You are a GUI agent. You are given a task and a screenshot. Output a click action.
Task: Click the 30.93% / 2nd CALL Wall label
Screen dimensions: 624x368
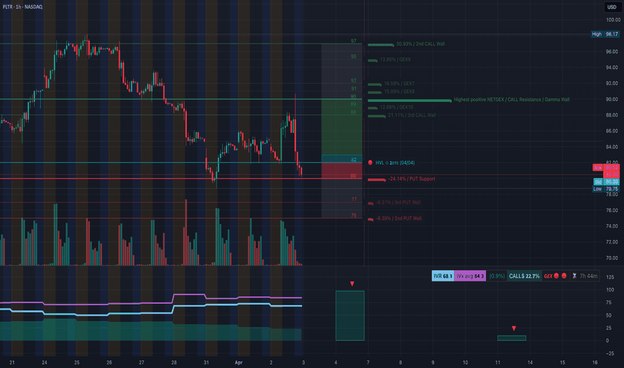click(x=420, y=43)
